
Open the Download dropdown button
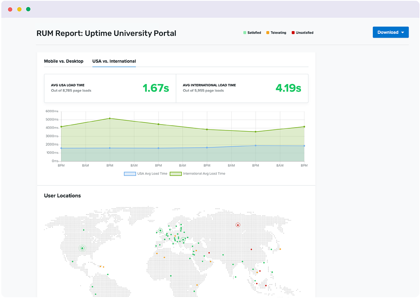pos(390,32)
